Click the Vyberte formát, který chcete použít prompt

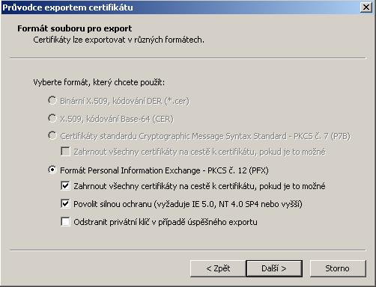point(99,82)
